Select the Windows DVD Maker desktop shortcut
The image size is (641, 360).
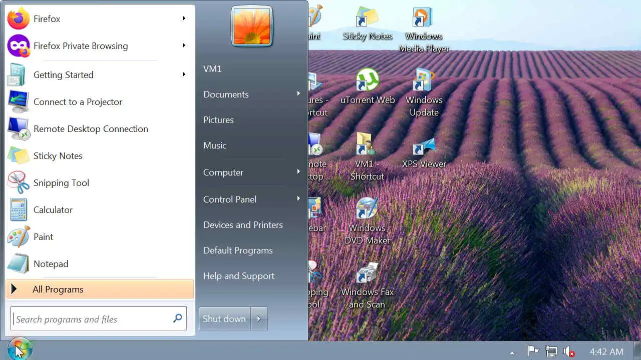(367, 221)
